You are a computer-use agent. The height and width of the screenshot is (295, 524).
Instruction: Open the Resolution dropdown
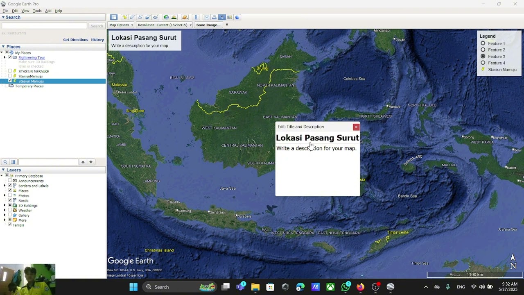tap(165, 25)
